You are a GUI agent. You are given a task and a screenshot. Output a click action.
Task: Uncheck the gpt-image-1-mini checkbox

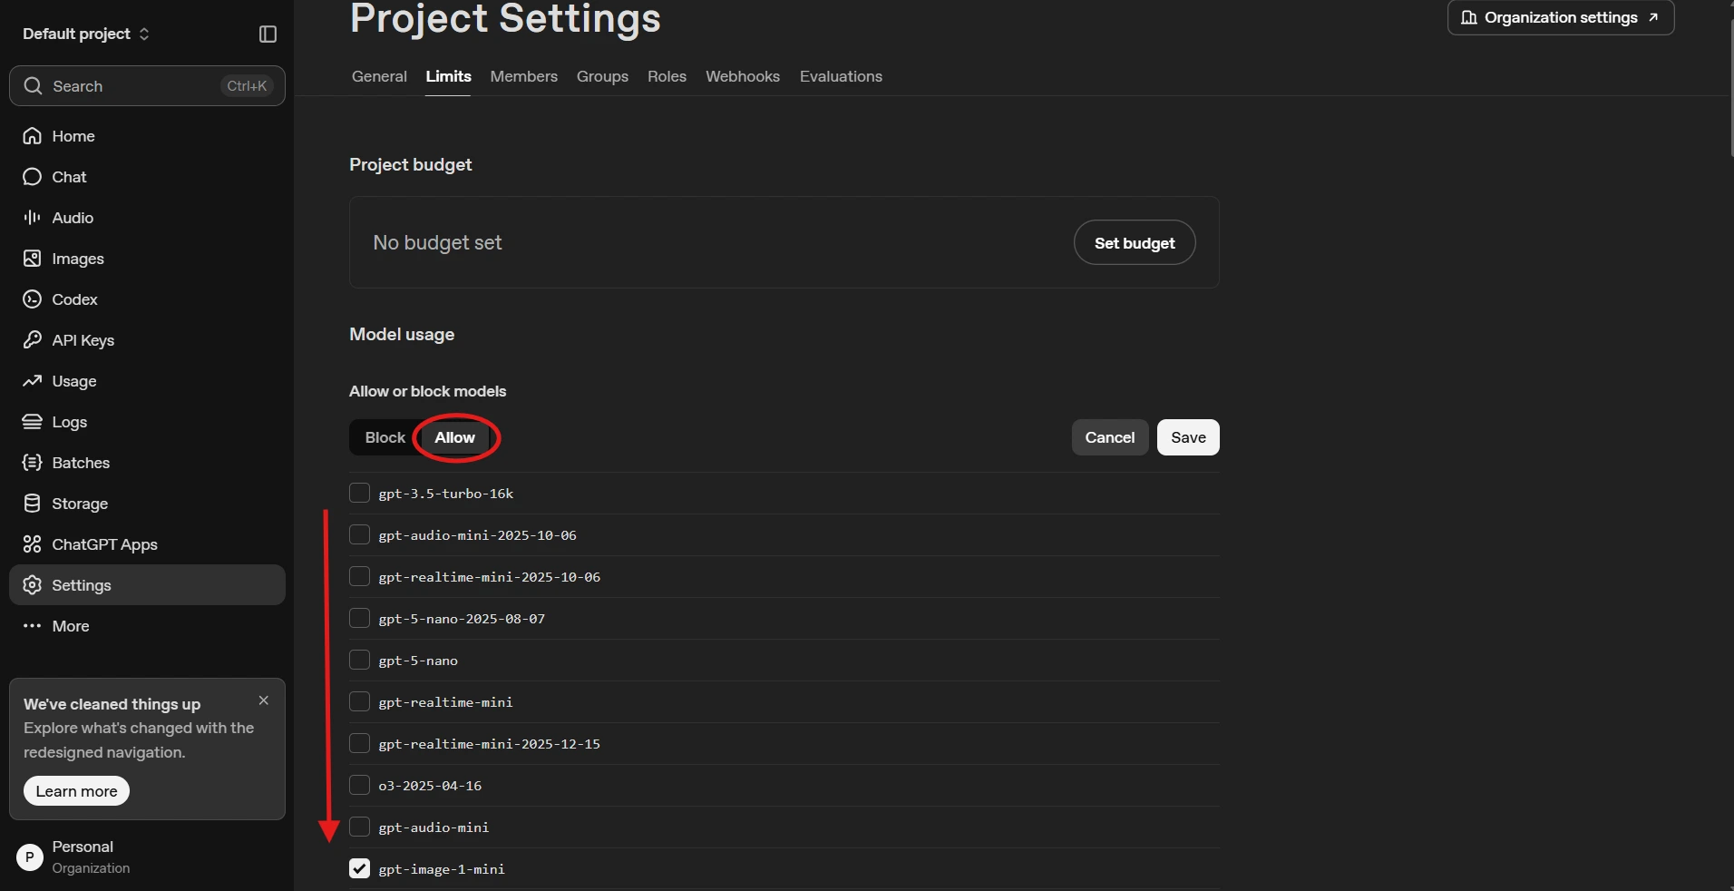pos(360,868)
